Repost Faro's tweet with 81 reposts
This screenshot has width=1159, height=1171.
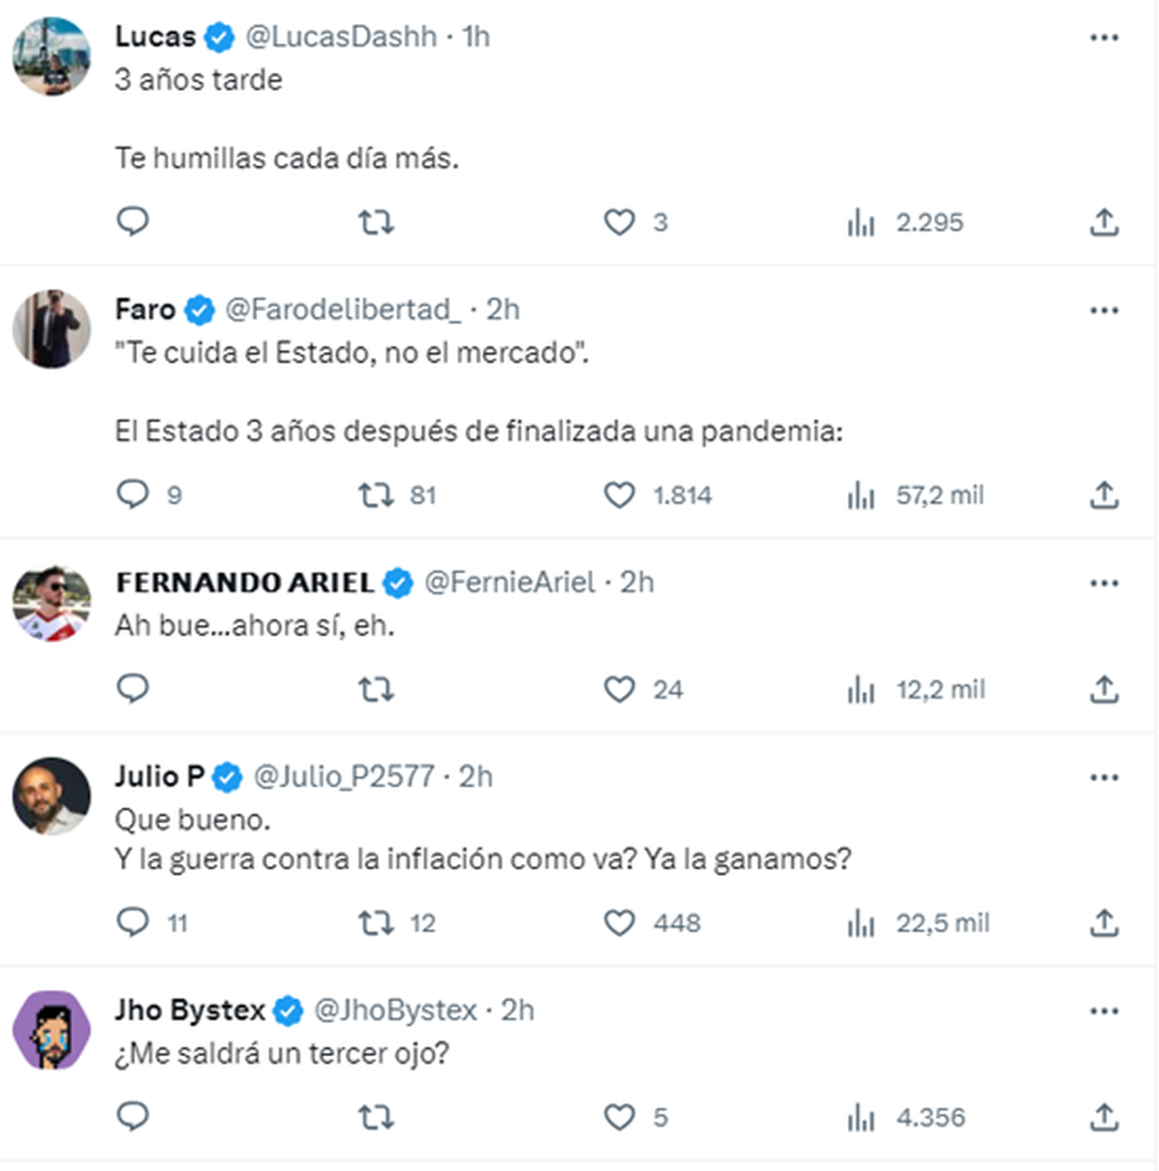[x=376, y=495]
